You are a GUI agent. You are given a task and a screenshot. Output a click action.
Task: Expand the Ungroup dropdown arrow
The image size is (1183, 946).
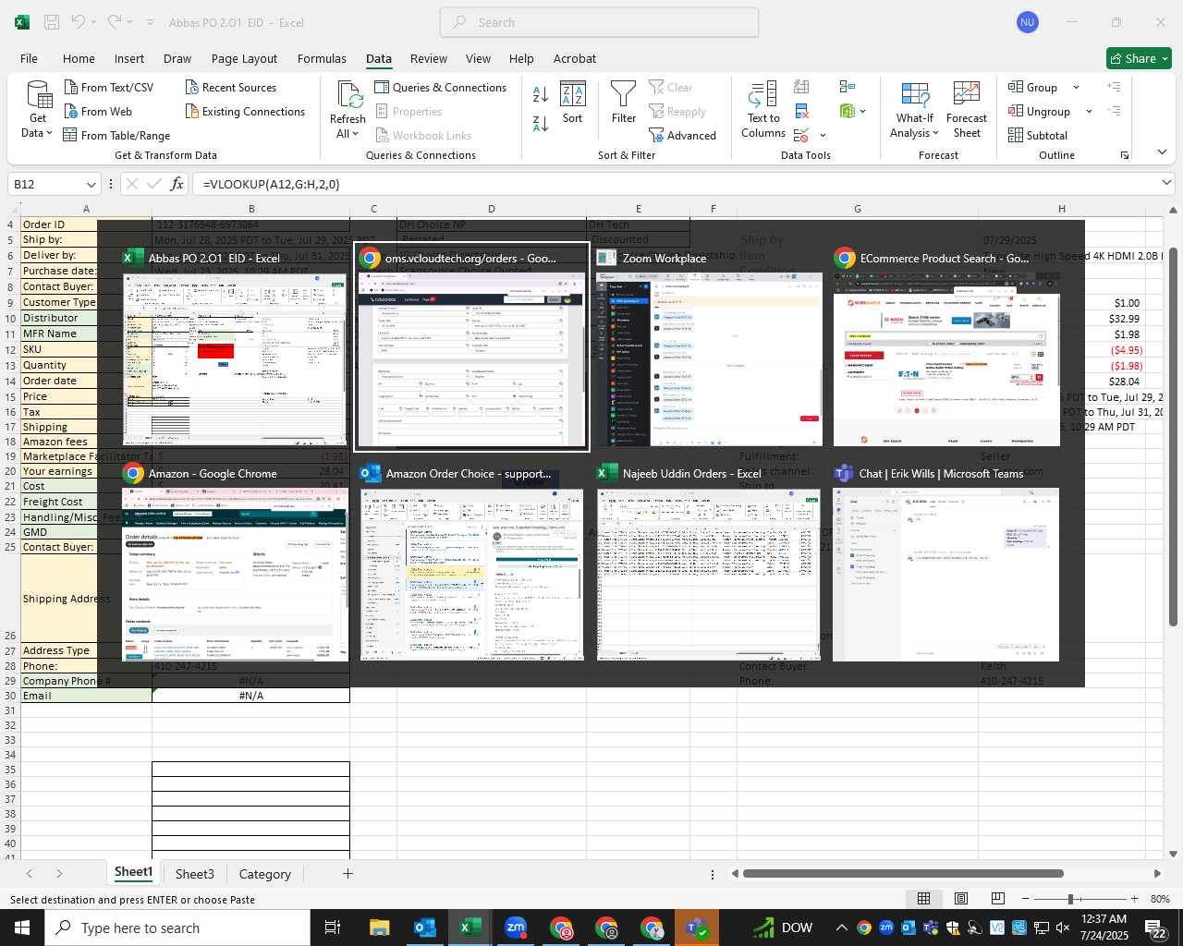(1089, 112)
